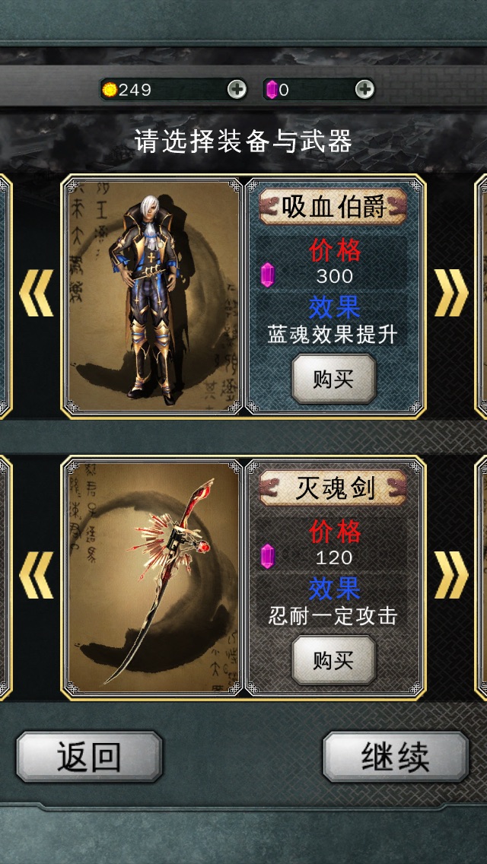
Task: Tap the 忍耐一定攻击 effect description
Action: [333, 616]
